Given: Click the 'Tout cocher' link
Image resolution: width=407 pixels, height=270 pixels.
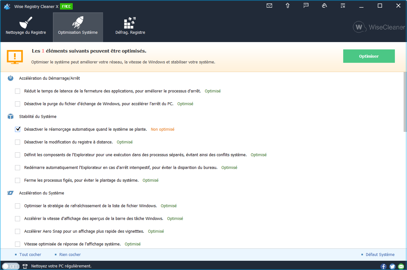Looking at the screenshot, I should click(x=30, y=255).
